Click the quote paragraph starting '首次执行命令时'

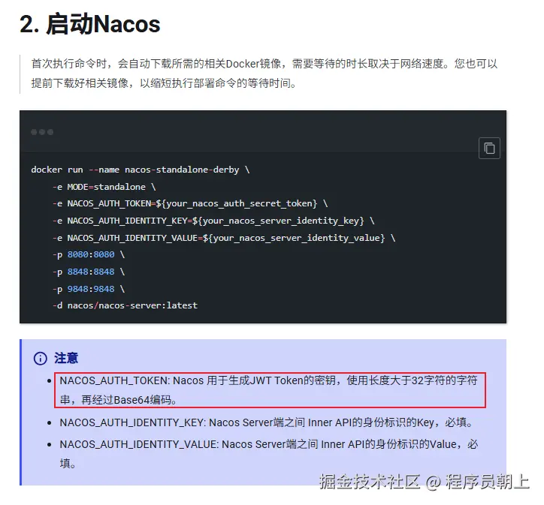[x=264, y=74]
